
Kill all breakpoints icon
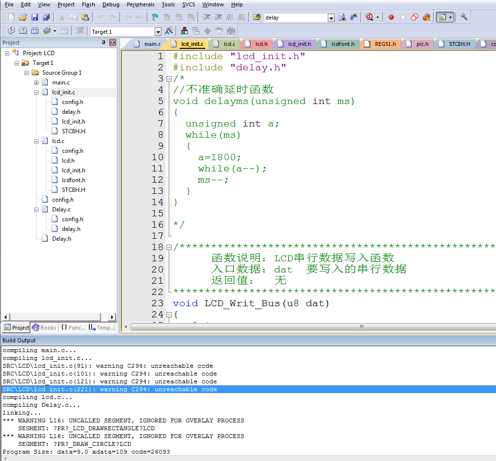point(426,17)
